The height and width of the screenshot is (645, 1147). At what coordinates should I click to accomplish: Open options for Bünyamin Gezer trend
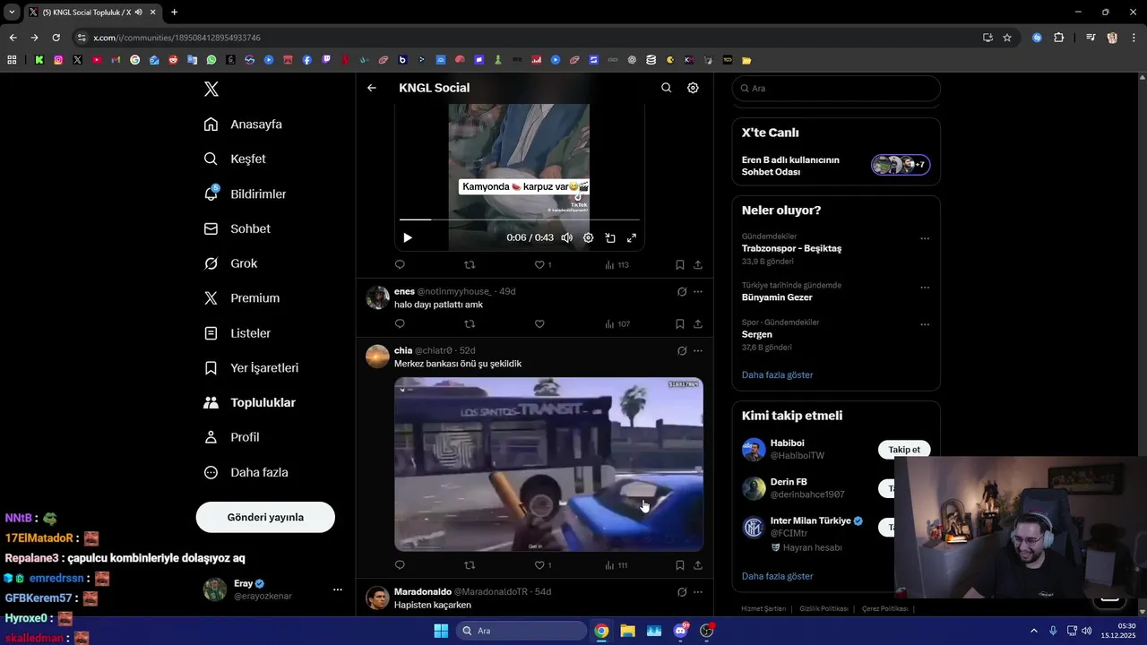[925, 288]
